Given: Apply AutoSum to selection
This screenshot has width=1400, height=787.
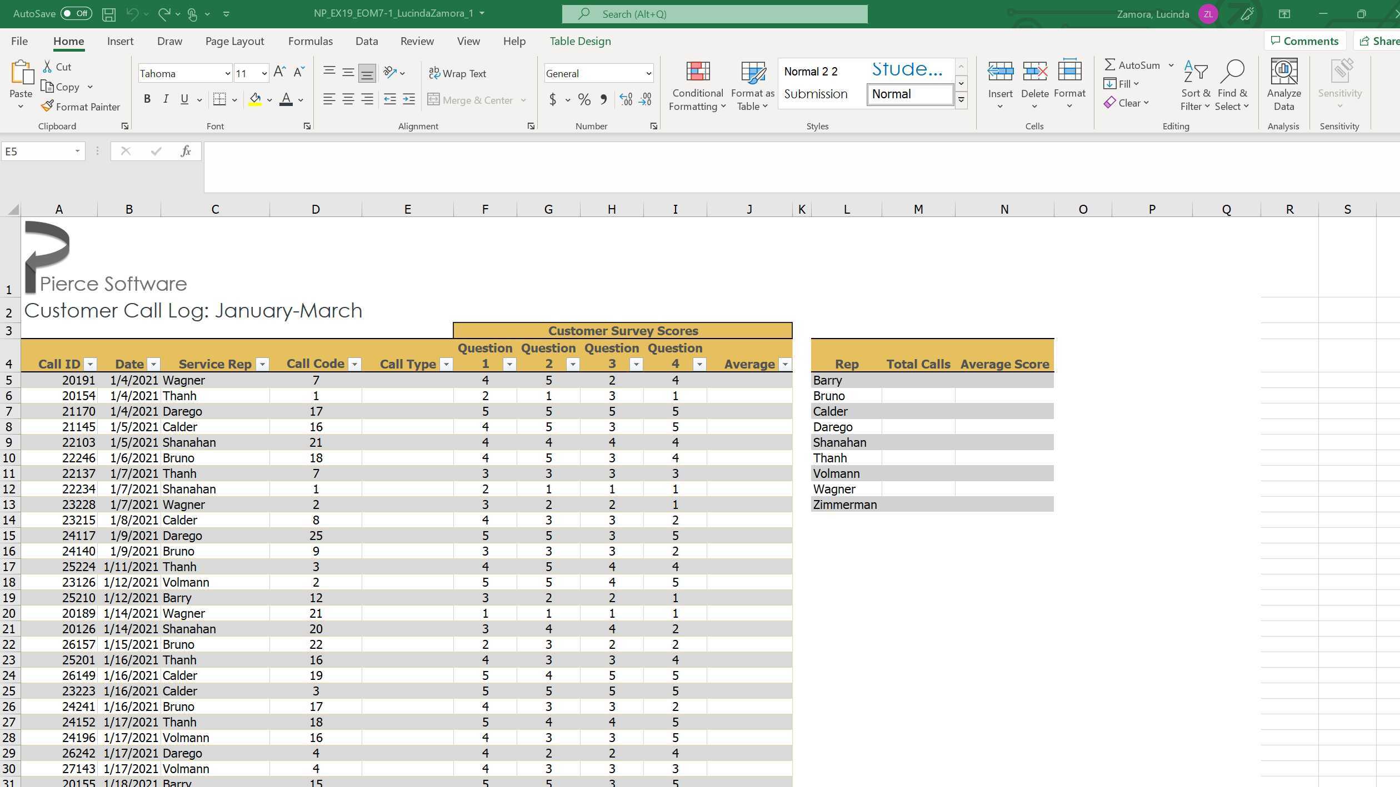Looking at the screenshot, I should pos(1133,64).
